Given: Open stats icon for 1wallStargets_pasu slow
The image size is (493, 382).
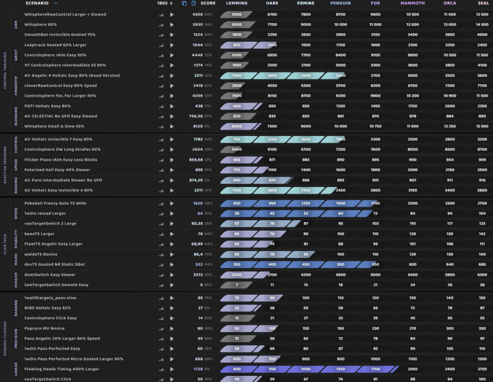Looking at the screenshot, I should (x=161, y=298).
